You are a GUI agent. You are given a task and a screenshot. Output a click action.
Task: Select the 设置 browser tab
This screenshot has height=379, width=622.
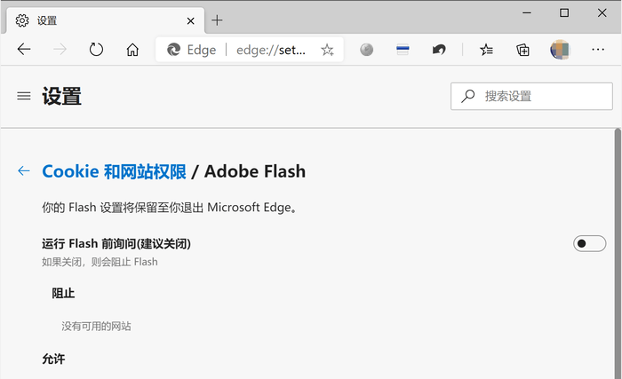[106, 20]
